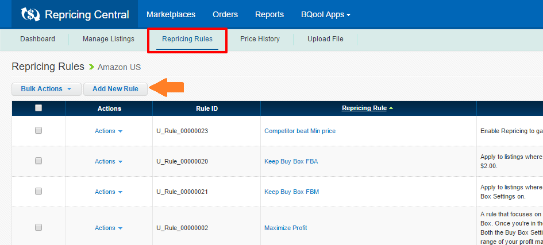Toggle the select-all checkbox in table header

pos(38,108)
